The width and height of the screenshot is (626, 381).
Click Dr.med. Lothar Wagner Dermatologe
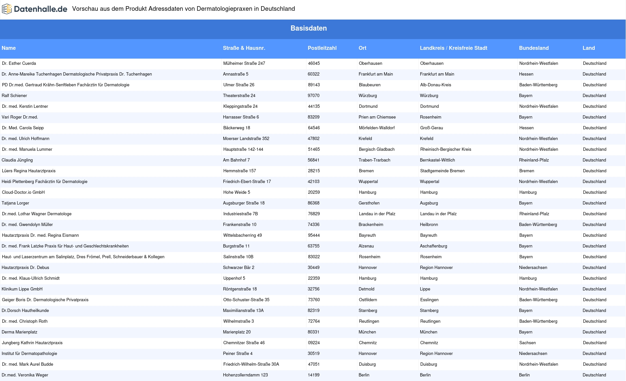coord(37,214)
